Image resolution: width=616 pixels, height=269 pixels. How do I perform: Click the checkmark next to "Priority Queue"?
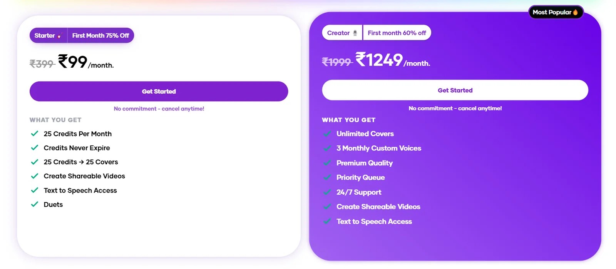point(327,177)
